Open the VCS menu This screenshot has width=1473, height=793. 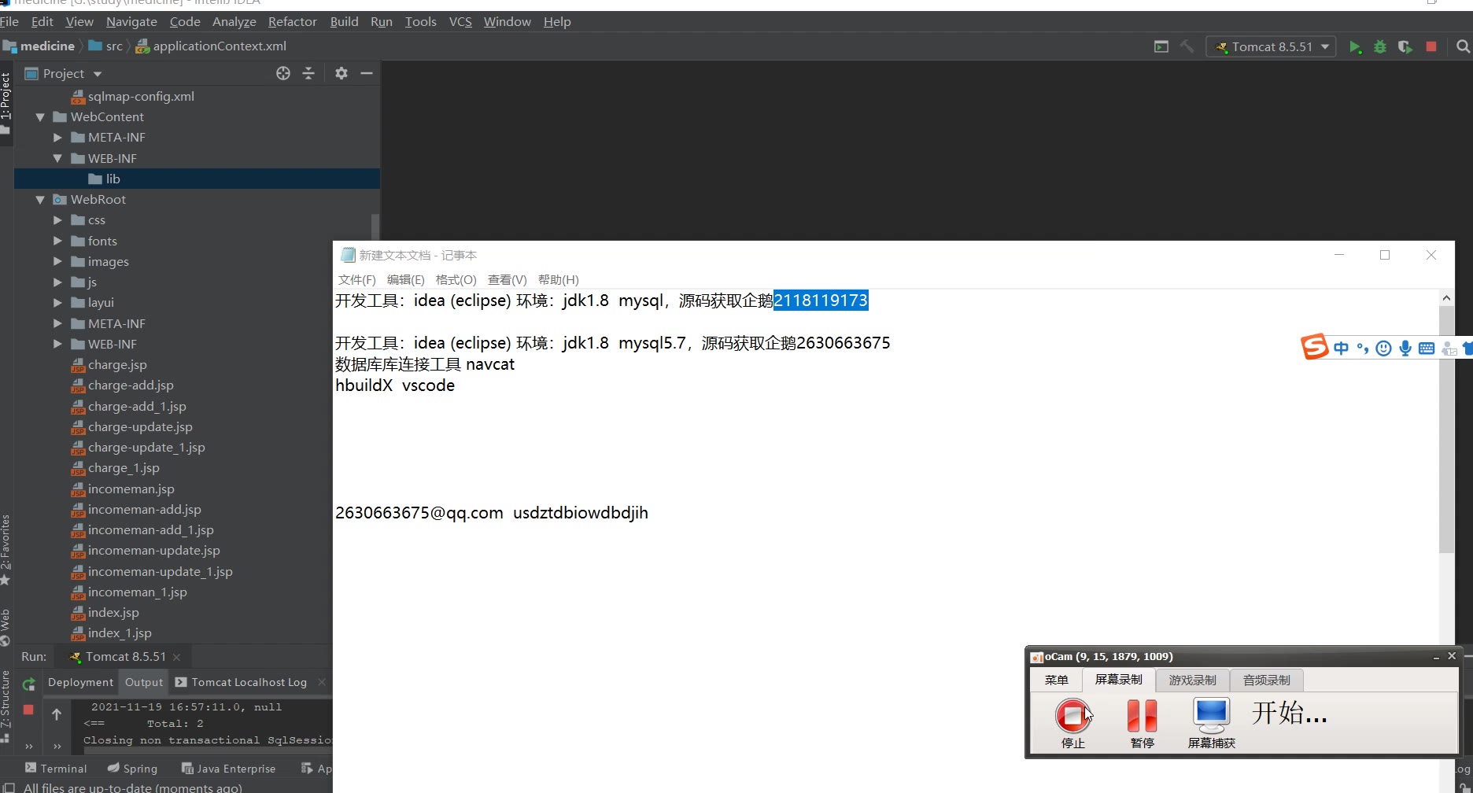pyautogui.click(x=460, y=22)
